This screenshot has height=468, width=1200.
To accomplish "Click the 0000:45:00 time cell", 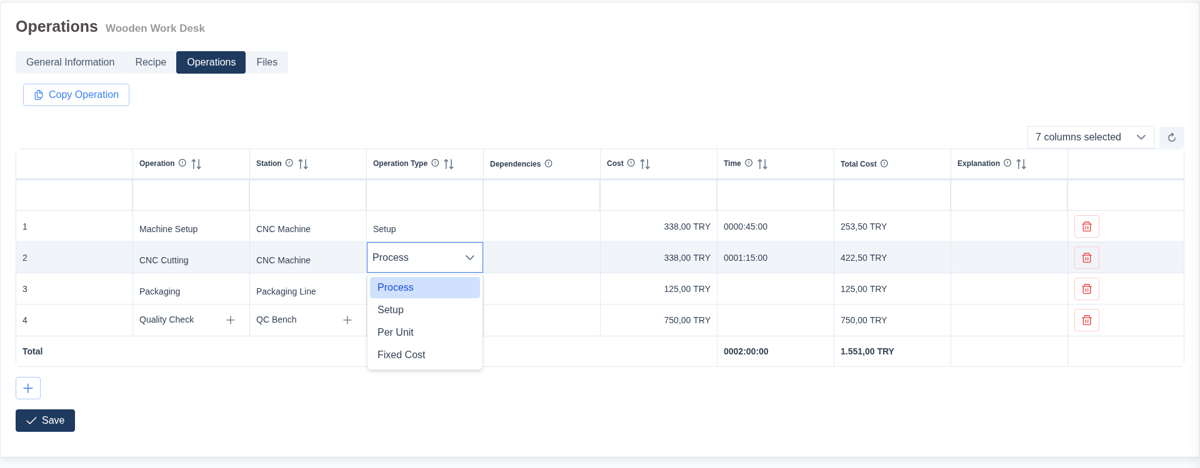I will pos(776,227).
